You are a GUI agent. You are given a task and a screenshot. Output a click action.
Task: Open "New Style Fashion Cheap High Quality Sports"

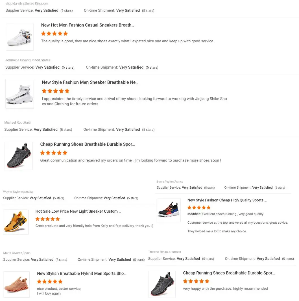[227, 200]
